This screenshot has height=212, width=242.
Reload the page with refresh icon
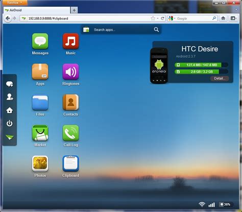[162, 18]
